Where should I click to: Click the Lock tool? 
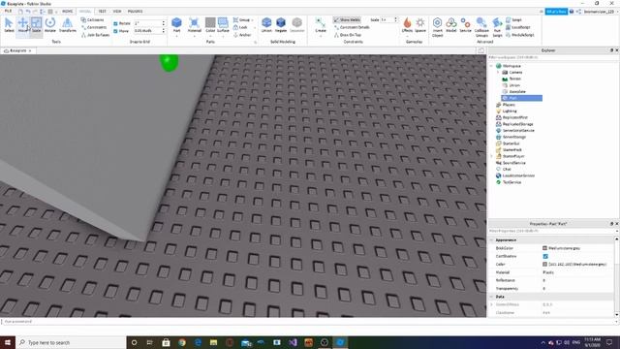click(x=240, y=27)
